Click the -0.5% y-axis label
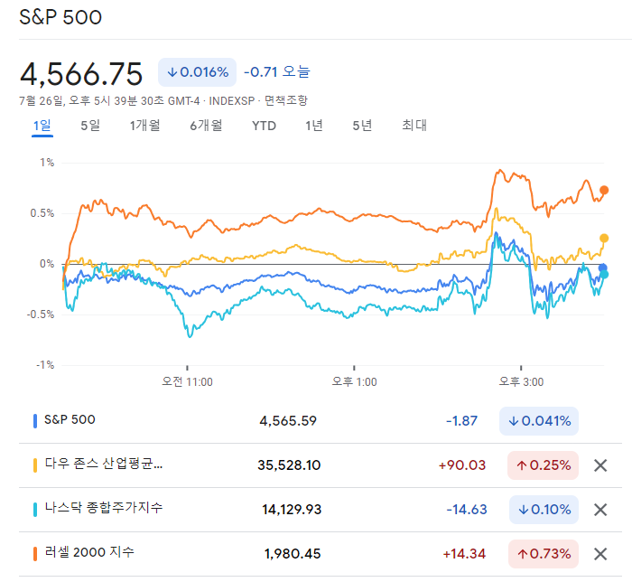632x582 pixels. pyautogui.click(x=41, y=314)
